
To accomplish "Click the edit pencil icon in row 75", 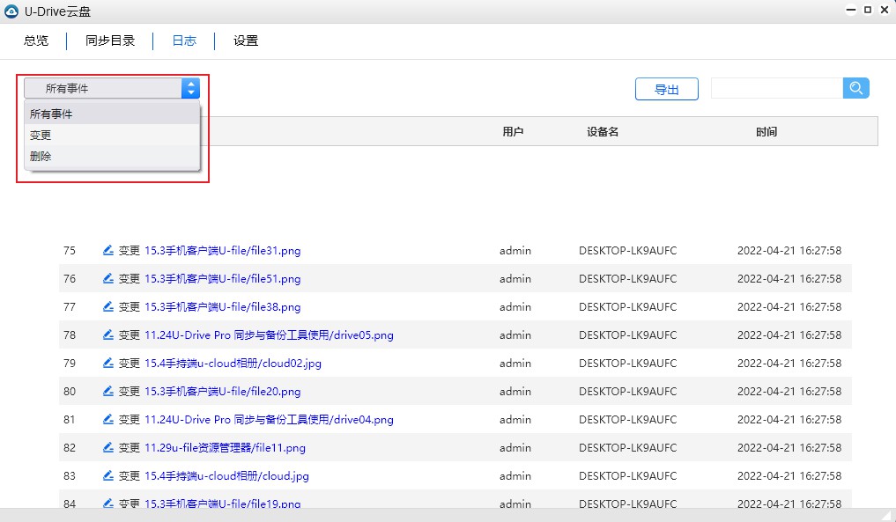I will 107,251.
